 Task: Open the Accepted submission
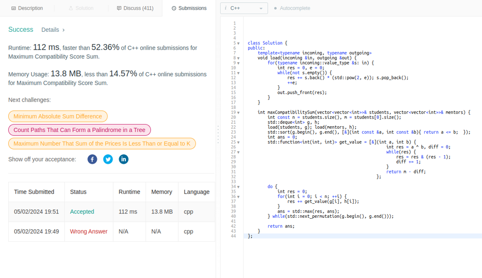[x=82, y=212]
